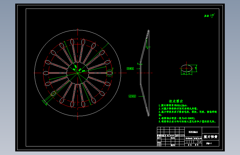Select the upper geometric tolerance frame
This screenshot has height=155, width=240.
click(130, 69)
